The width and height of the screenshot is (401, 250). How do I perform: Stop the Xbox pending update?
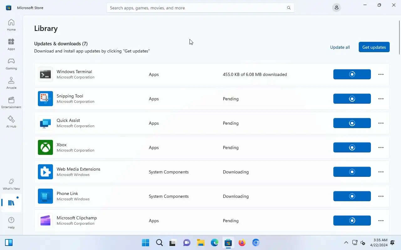tap(352, 147)
